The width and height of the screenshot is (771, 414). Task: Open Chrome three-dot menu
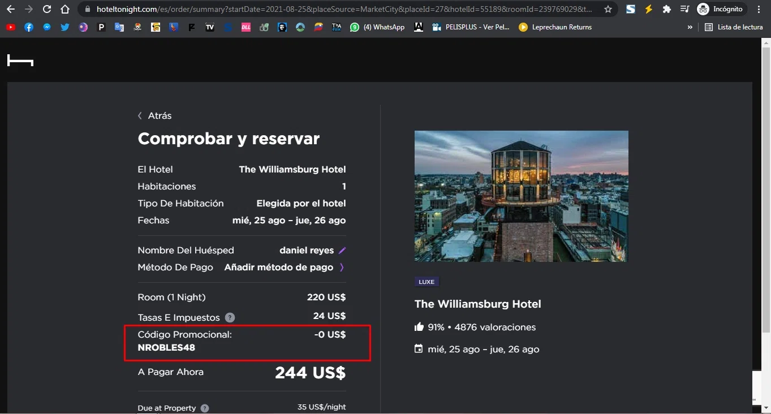coord(759,9)
